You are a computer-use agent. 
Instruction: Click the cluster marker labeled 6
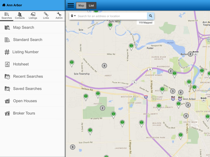point(181,92)
